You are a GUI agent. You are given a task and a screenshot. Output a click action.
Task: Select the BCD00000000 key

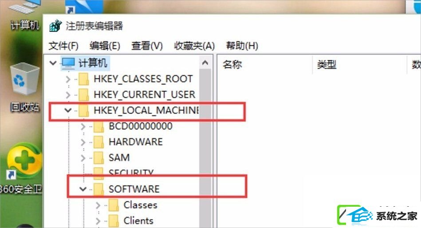click(x=141, y=126)
